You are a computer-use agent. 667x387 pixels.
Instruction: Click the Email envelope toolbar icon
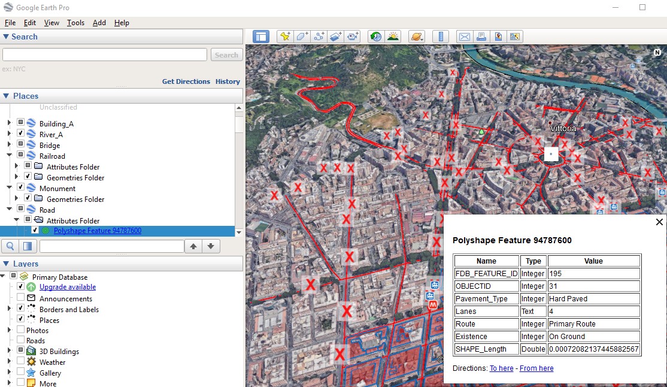pos(464,37)
